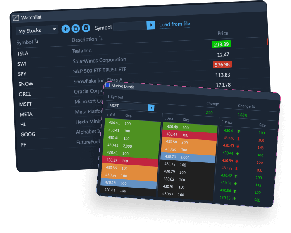Click the red 430.37 bid row
Screen dimensions: 291x233
(x=130, y=161)
